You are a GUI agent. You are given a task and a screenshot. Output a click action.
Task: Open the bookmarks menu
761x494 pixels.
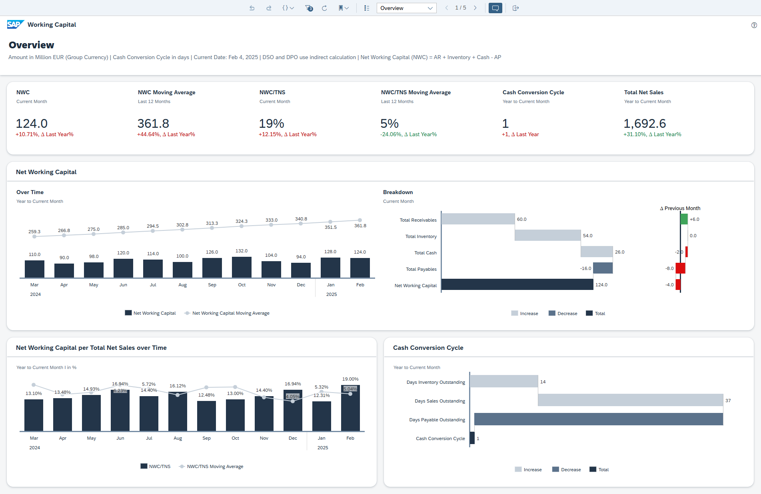coord(341,8)
